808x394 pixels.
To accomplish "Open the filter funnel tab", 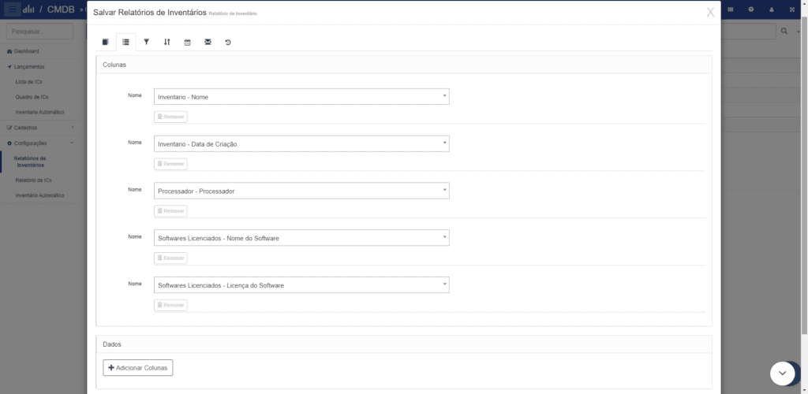I will point(146,43).
